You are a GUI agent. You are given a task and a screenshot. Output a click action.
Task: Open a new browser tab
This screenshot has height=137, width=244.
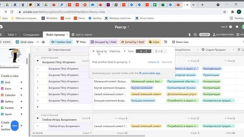pyautogui.click(x=202, y=5)
